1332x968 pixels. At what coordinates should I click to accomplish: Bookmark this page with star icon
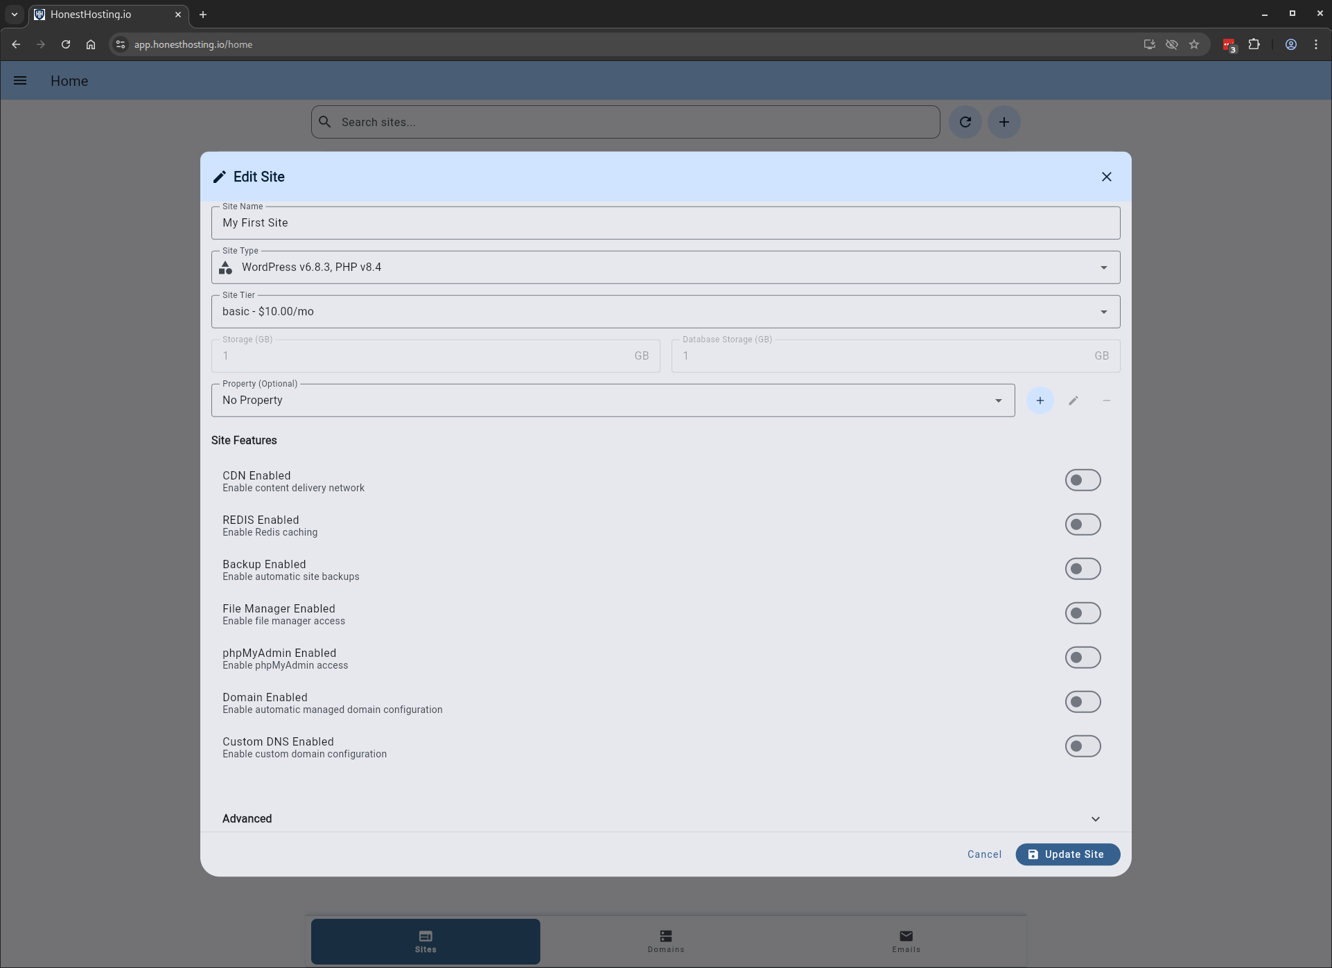[x=1193, y=44]
